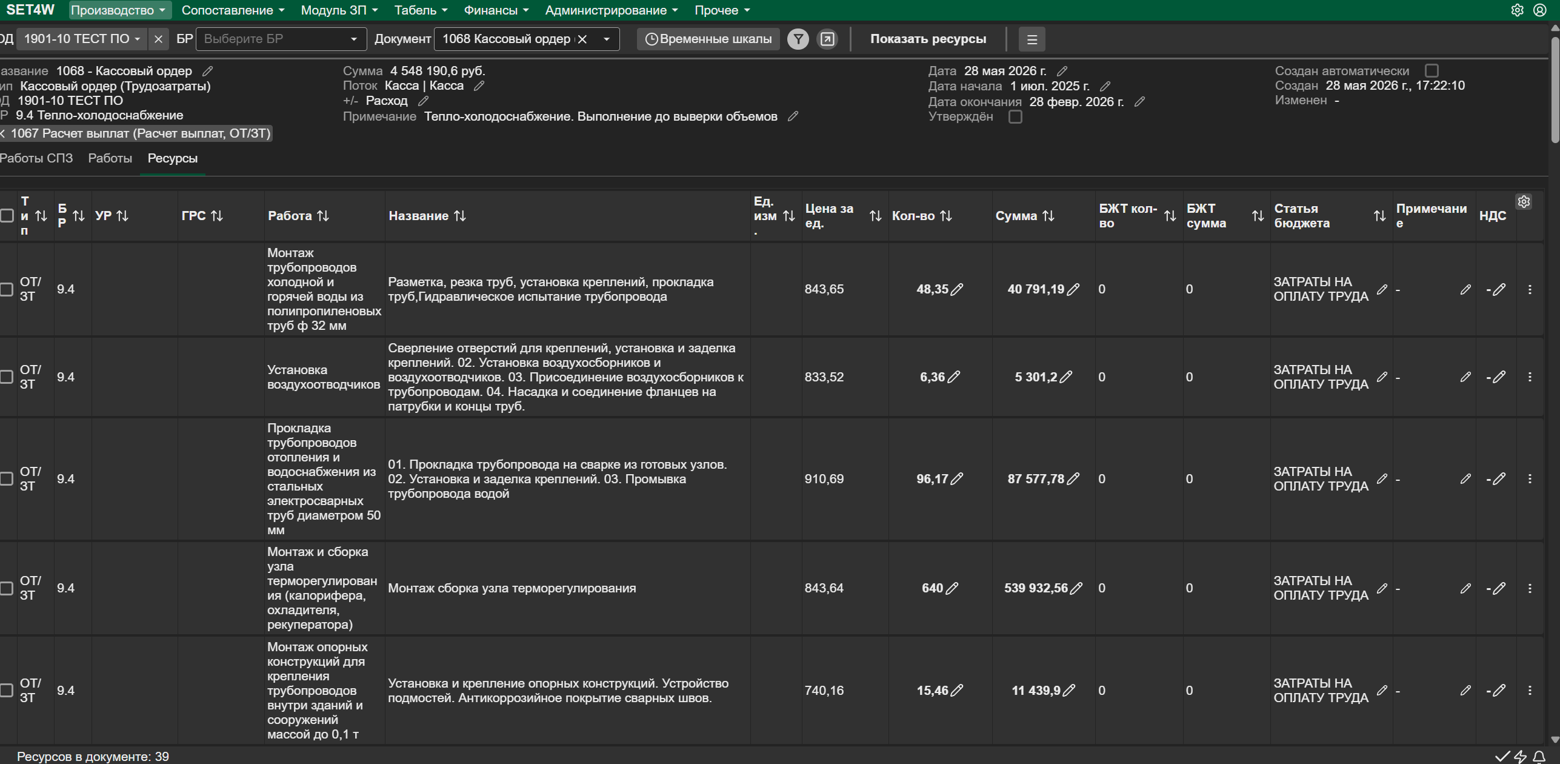
Task: Sort by Статья бюджета column
Action: 1380,216
